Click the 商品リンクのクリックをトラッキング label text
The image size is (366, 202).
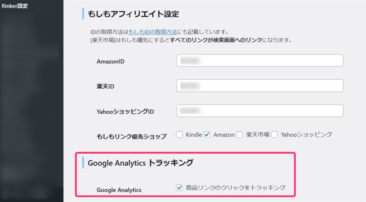pyautogui.click(x=235, y=188)
